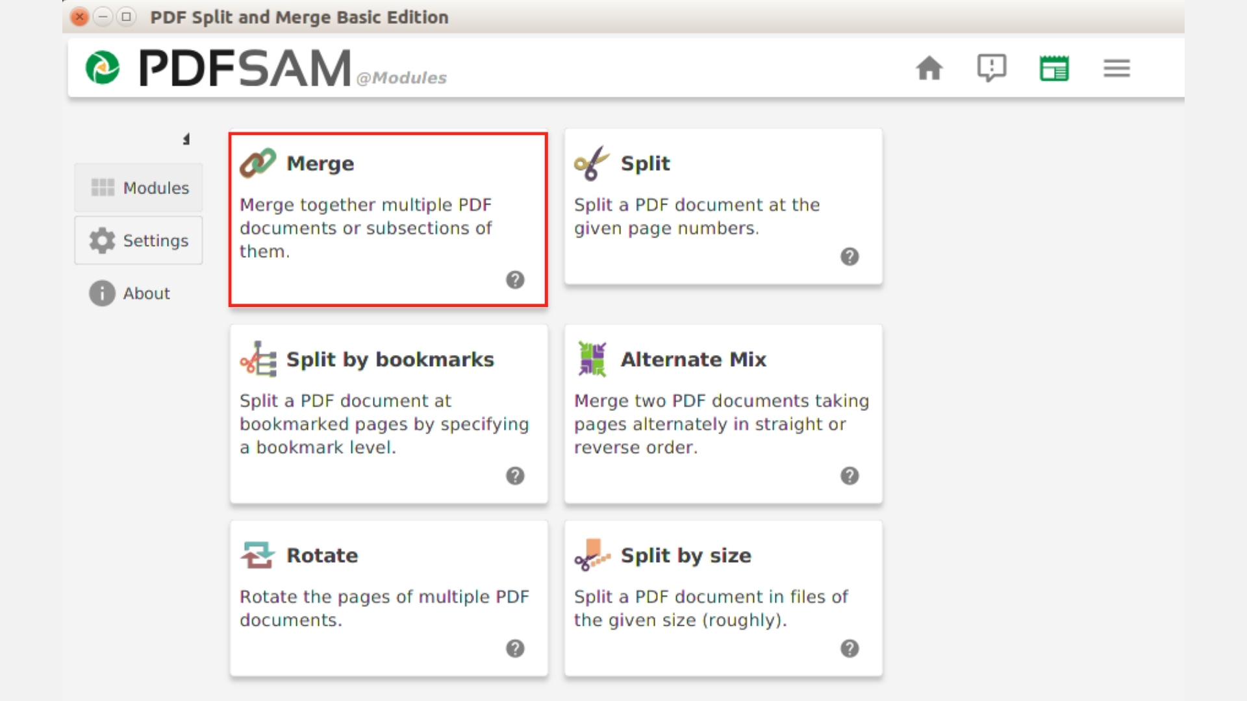Click the Home icon in header
The image size is (1247, 701).
pyautogui.click(x=929, y=68)
